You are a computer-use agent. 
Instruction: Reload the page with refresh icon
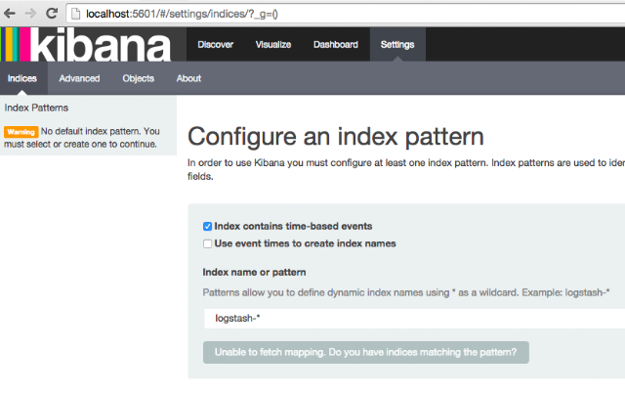(52, 13)
